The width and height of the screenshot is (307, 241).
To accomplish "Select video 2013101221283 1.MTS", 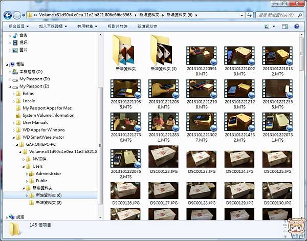I will click(x=164, y=127).
